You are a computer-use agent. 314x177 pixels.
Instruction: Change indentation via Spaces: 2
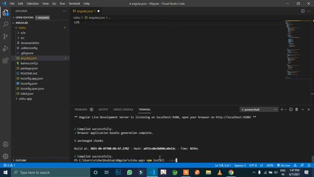[x=240, y=165]
